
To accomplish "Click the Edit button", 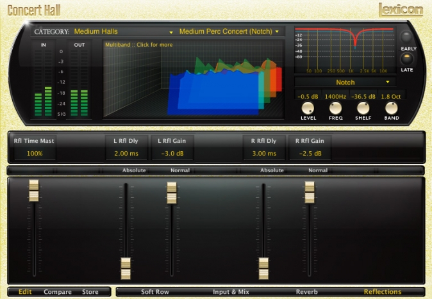I will 25,292.
